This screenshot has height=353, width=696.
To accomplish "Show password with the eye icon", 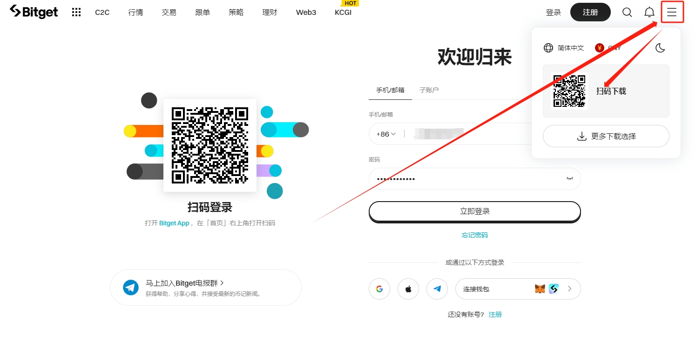I will coord(569,179).
